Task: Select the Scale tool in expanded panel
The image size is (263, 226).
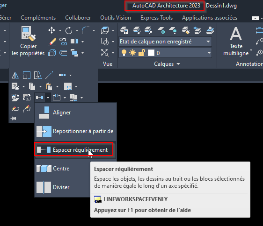Action: click(27, 75)
